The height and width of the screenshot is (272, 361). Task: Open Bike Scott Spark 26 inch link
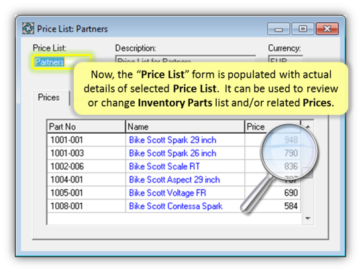(x=172, y=153)
